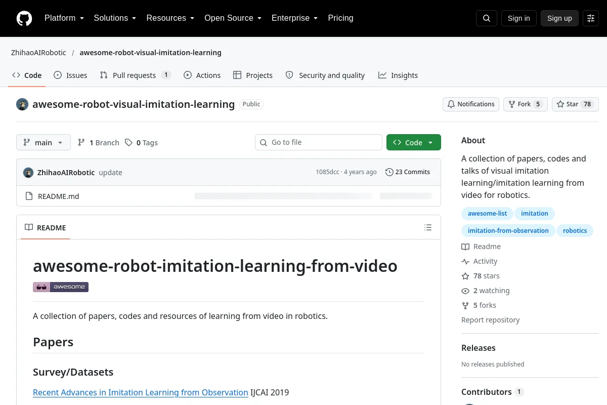Click the Actions play icon

tap(188, 75)
